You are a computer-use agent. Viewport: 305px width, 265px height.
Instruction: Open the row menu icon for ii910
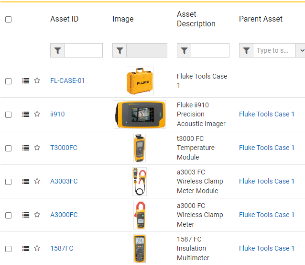(x=26, y=114)
